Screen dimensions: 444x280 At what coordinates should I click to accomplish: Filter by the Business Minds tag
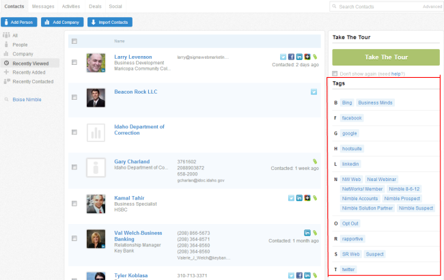click(375, 102)
